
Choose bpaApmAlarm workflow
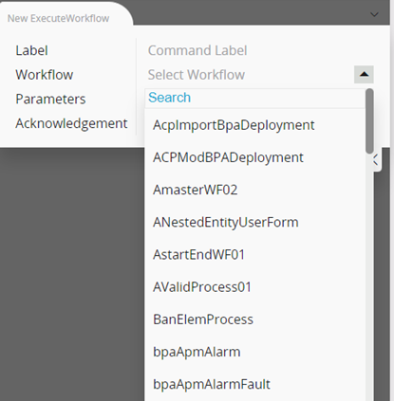tap(255, 352)
